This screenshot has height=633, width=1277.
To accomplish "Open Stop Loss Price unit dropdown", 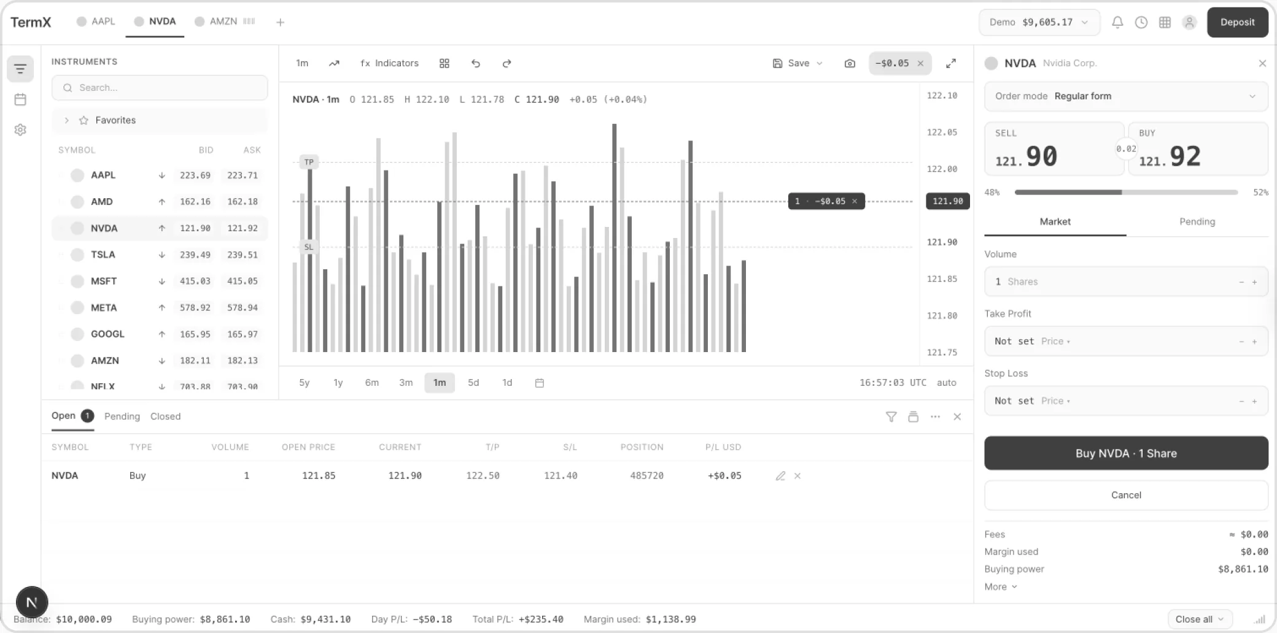I will pyautogui.click(x=1055, y=401).
